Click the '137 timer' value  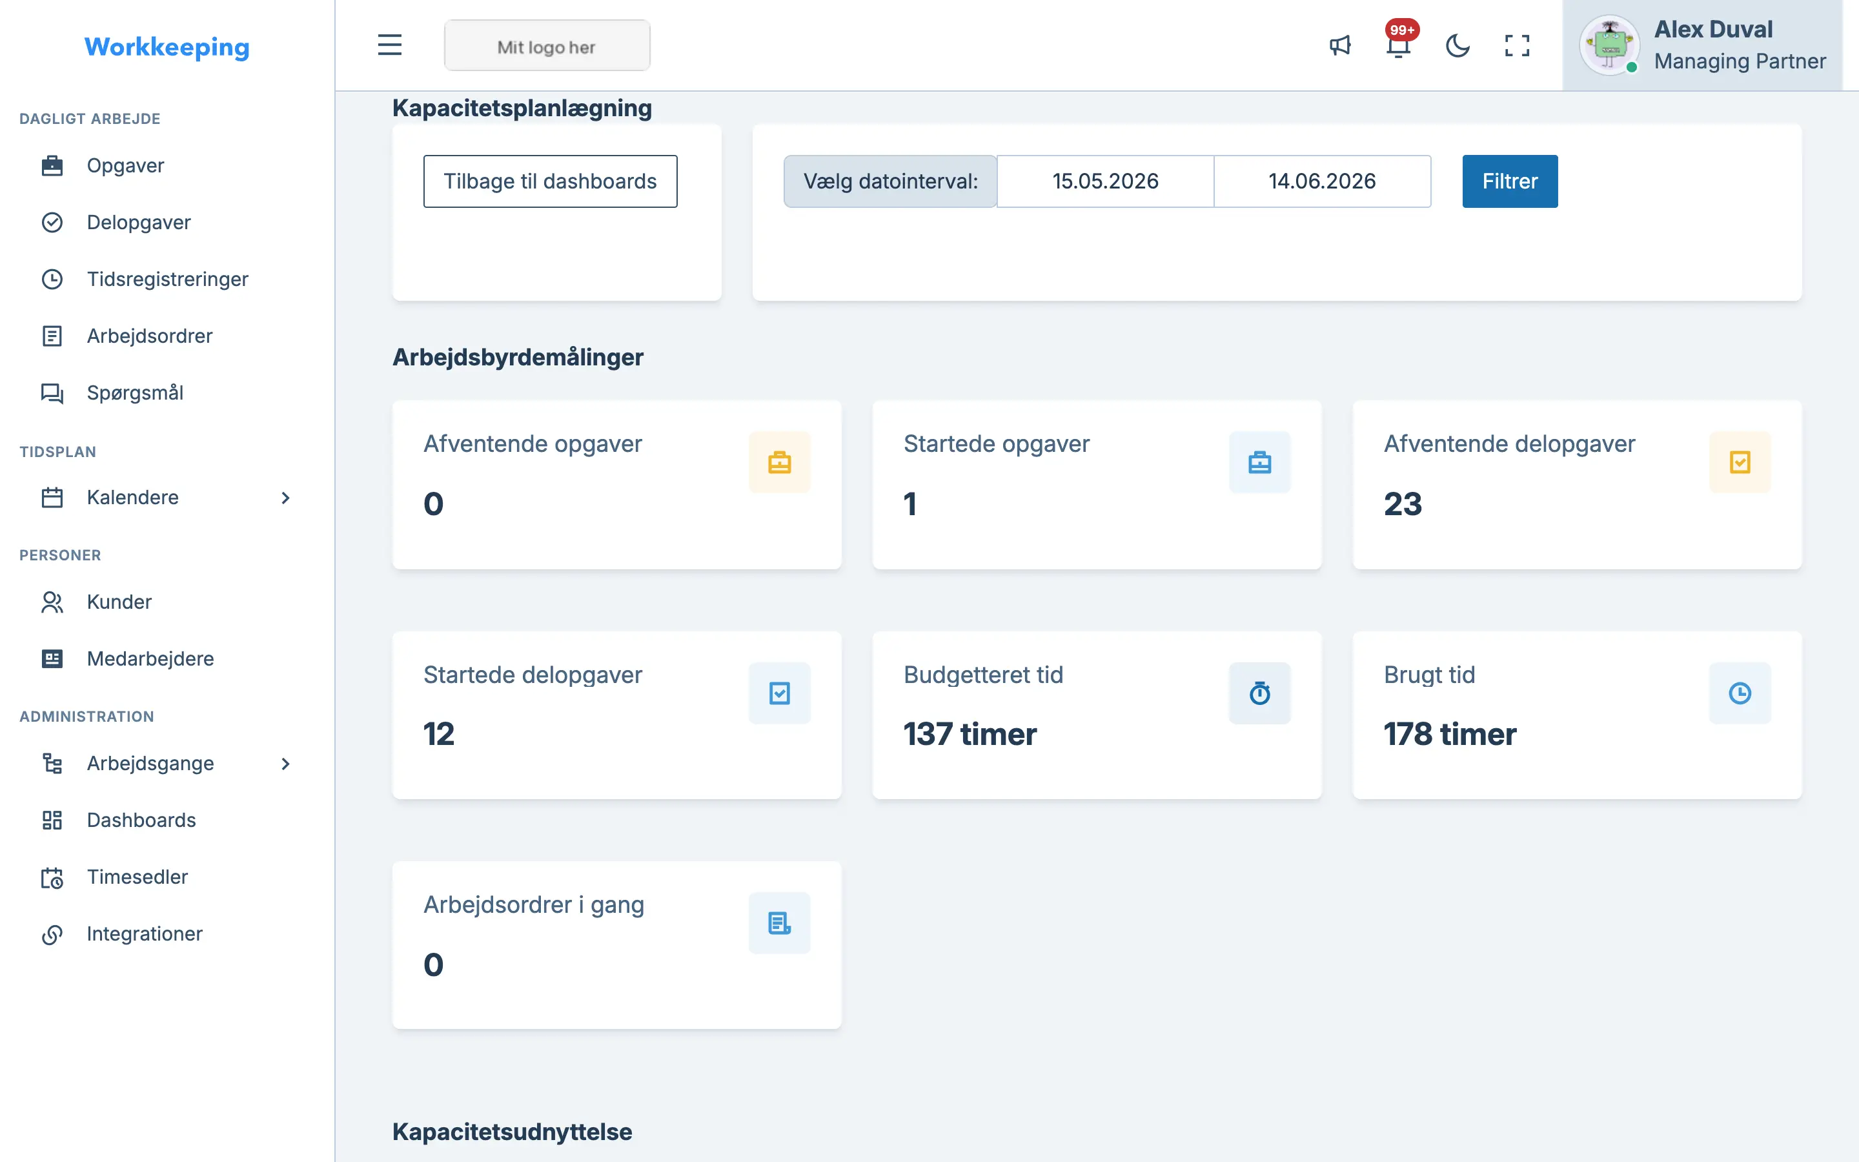(970, 734)
